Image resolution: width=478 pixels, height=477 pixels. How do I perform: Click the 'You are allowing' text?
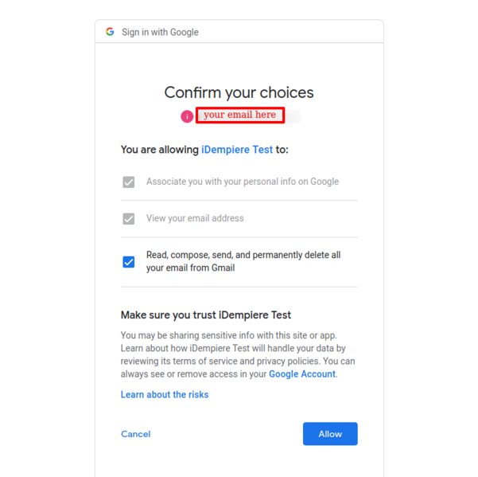point(160,149)
